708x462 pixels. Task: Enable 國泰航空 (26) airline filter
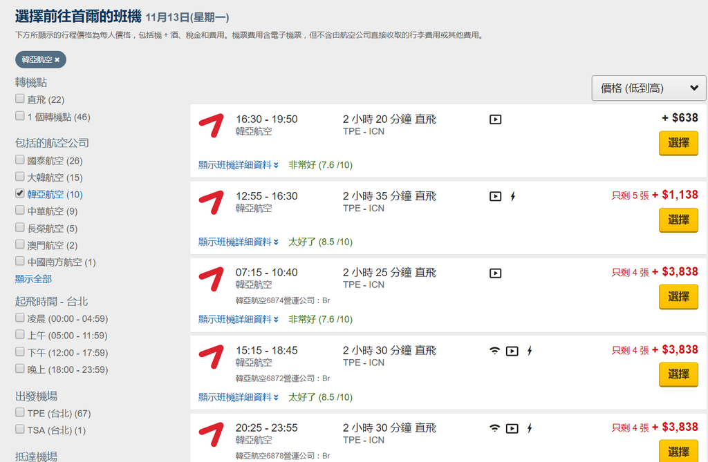[20, 160]
